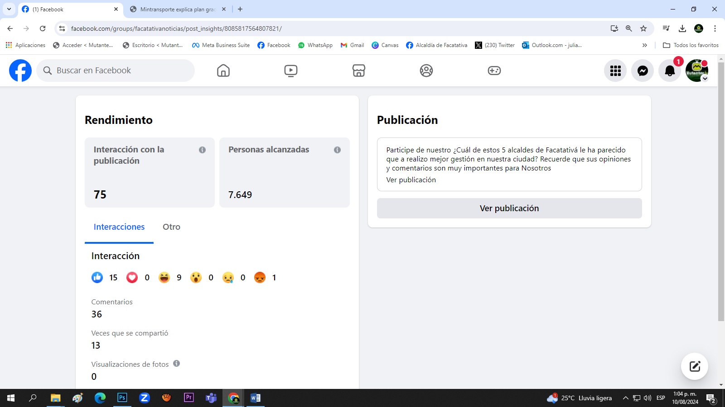Select the Interacciones tab
Image resolution: width=725 pixels, height=407 pixels.
point(119,227)
